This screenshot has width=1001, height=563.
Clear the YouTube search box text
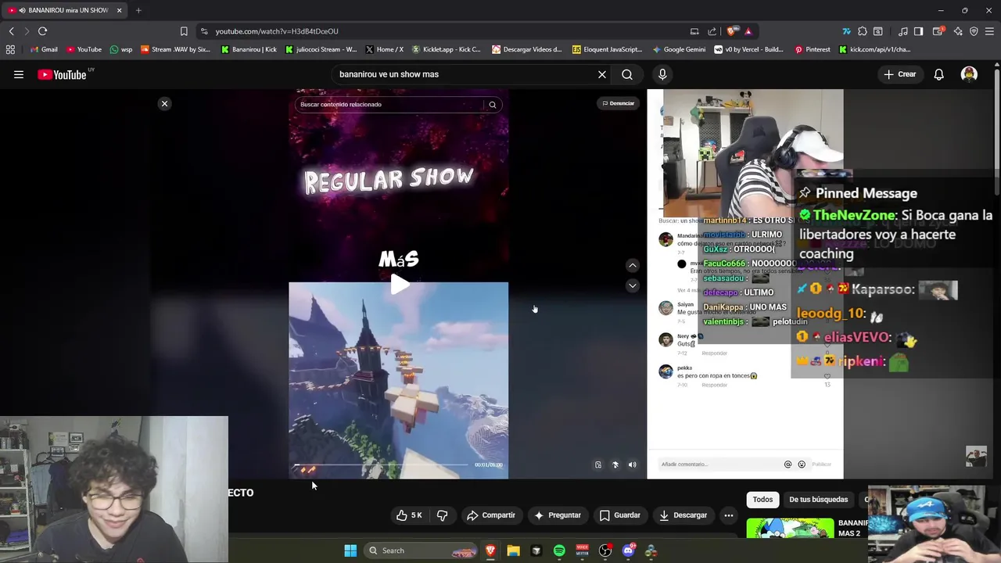click(x=602, y=74)
